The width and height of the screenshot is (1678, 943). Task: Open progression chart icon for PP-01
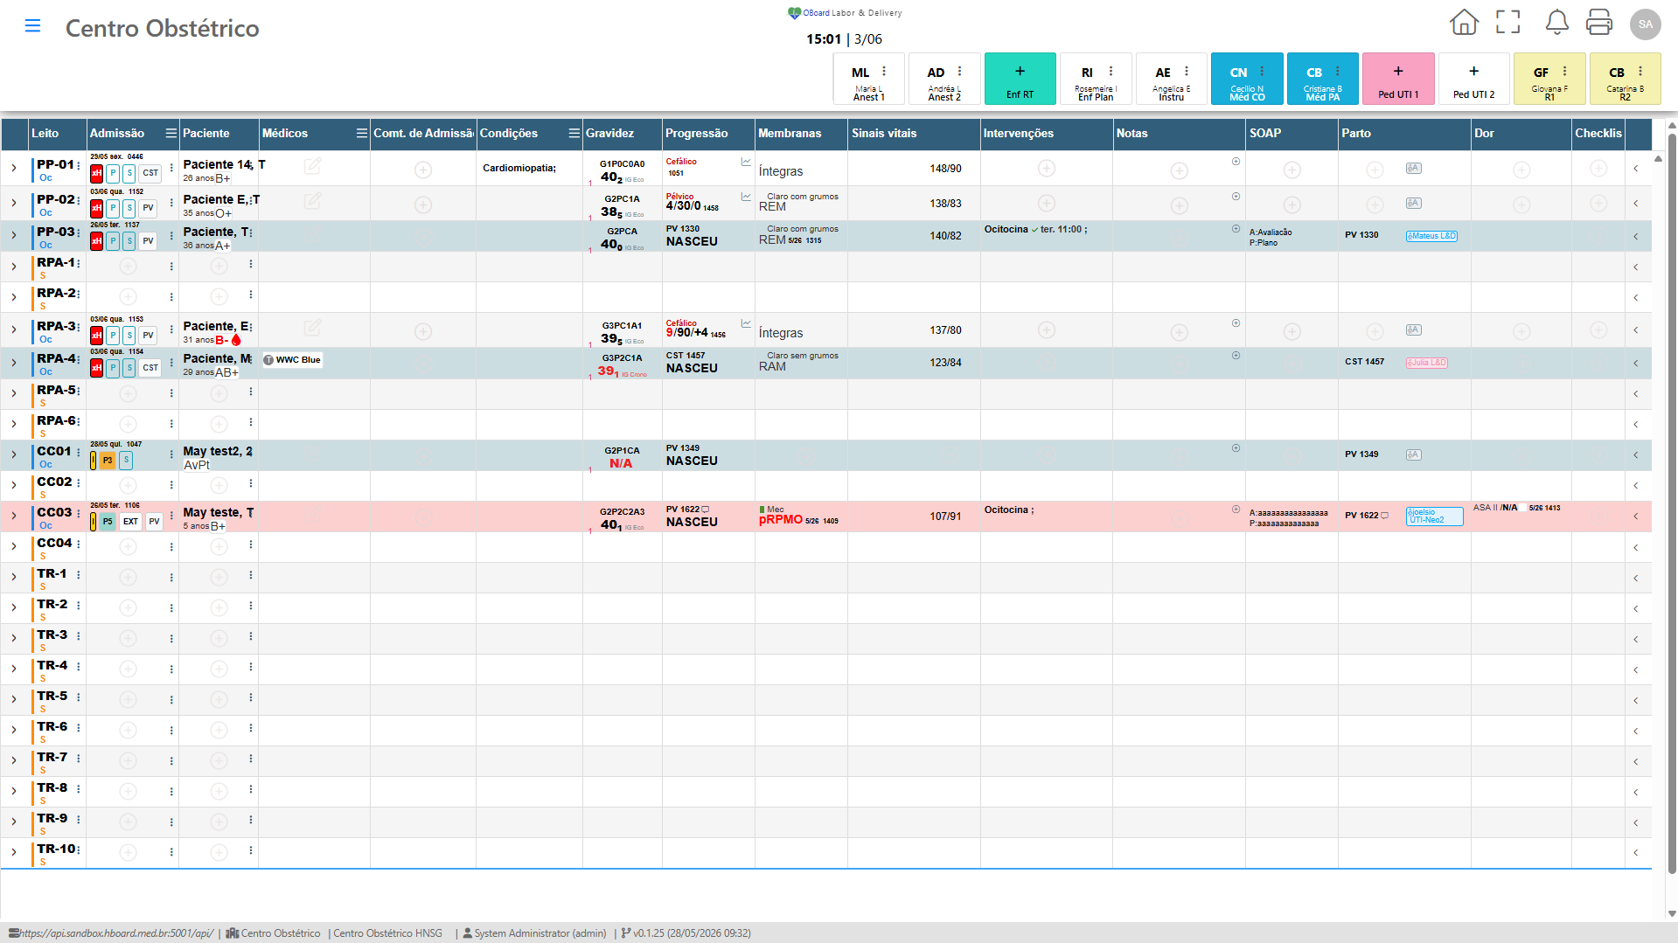[x=746, y=162]
